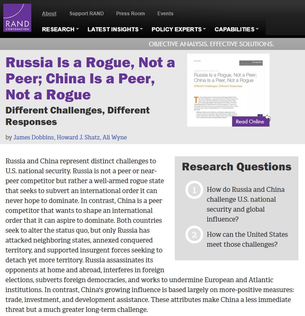
Task: Go to the About page
Action: [x=49, y=13]
